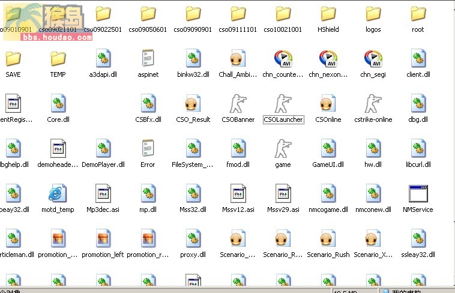Image resolution: width=455 pixels, height=293 pixels.
Task: Open the NMService application icon
Action: 418,194
